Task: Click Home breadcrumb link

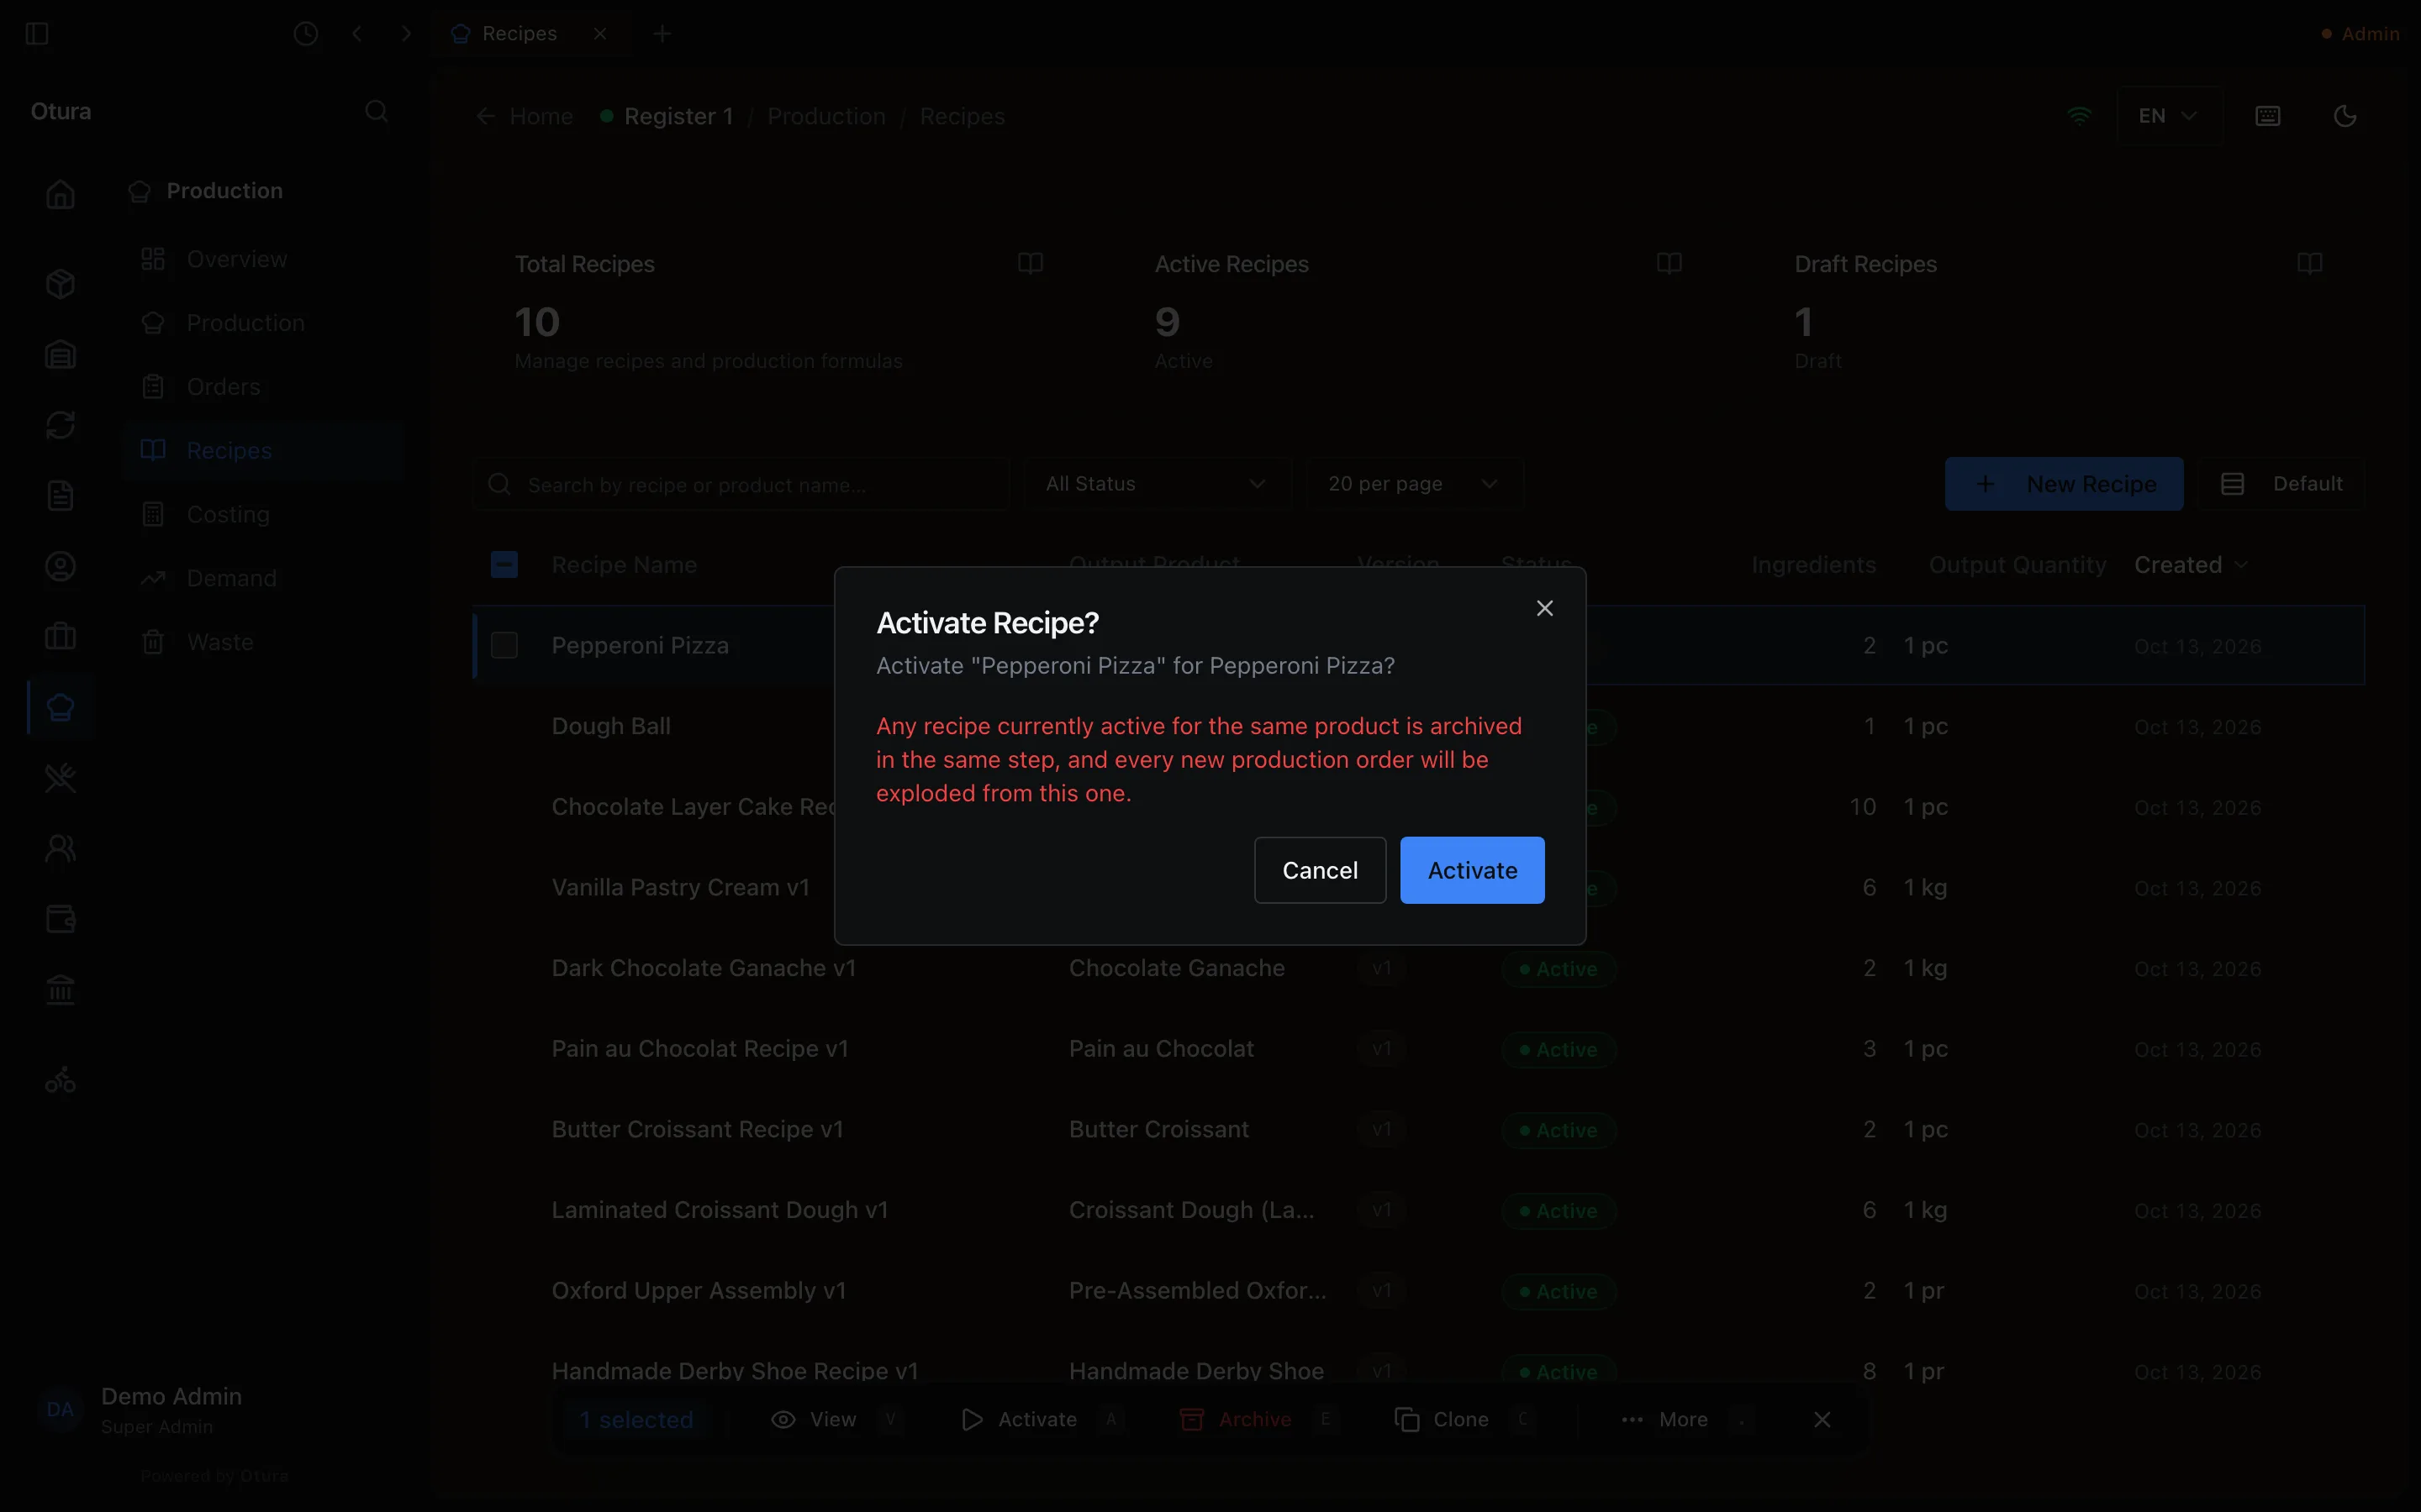Action: pyautogui.click(x=525, y=116)
